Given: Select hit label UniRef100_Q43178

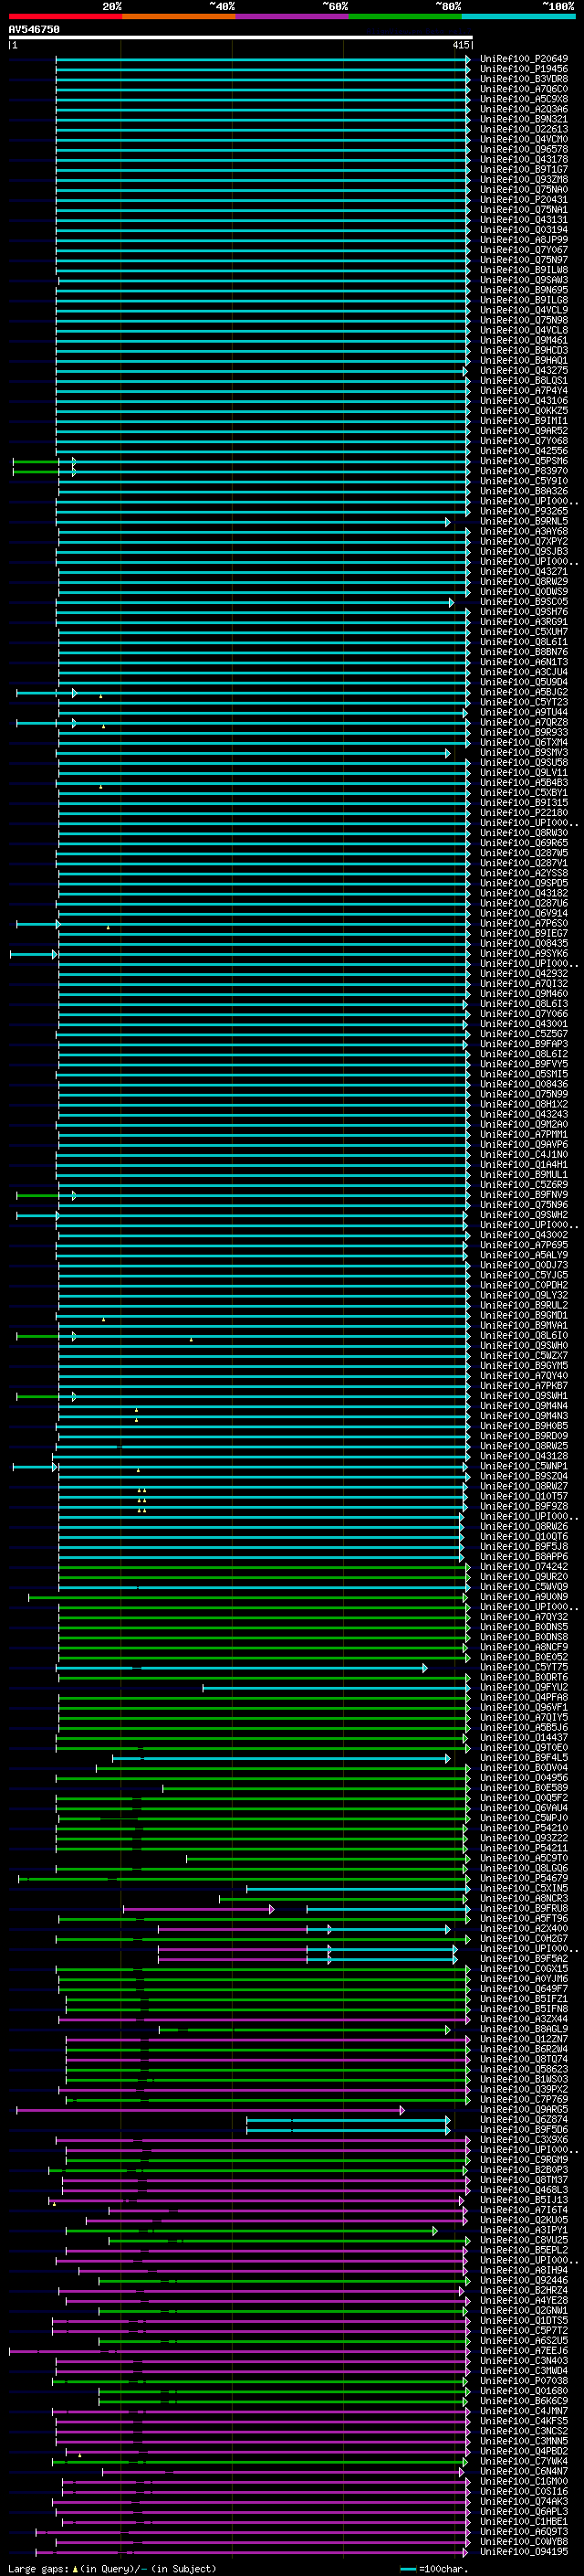Looking at the screenshot, I should [x=524, y=160].
